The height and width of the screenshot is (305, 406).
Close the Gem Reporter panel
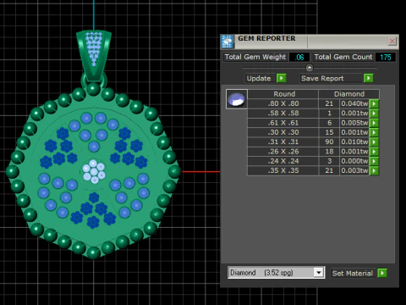pyautogui.click(x=392, y=42)
